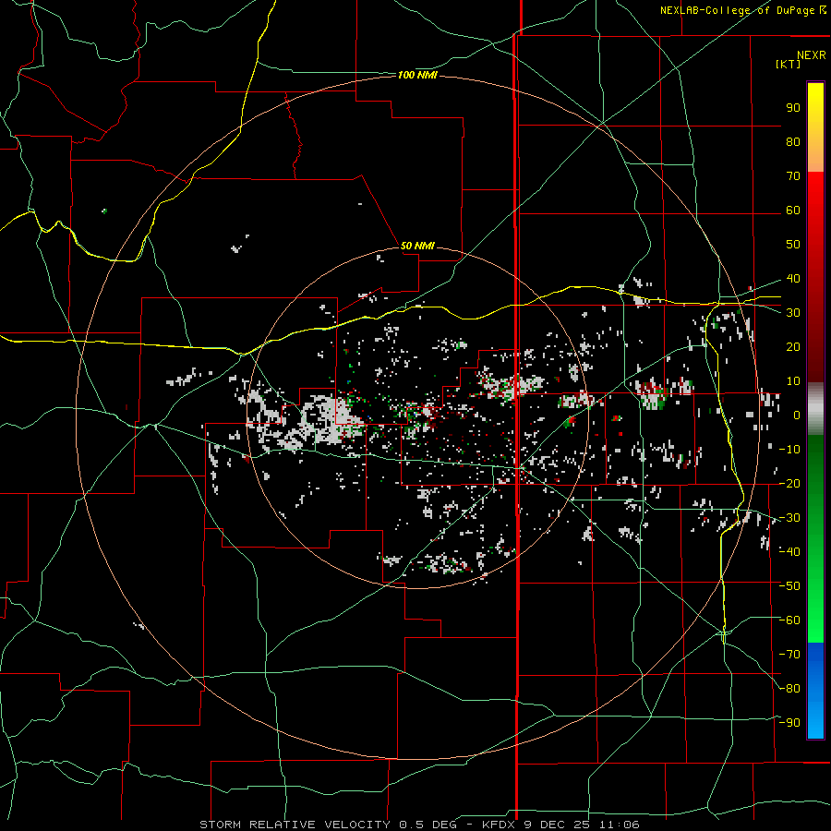Viewport: 831px width, 831px height.
Task: Click the -30 value on velocity scale
Action: pos(789,518)
